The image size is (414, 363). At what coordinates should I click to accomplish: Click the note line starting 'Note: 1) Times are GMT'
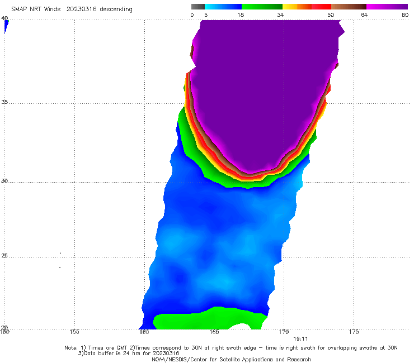pyautogui.click(x=231, y=348)
